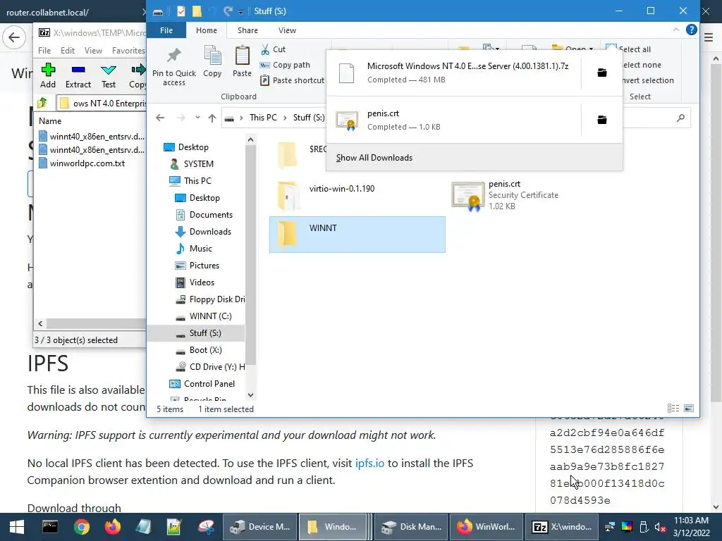This screenshot has width=722, height=541.
Task: Click the taskbar clock
Action: click(x=691, y=527)
